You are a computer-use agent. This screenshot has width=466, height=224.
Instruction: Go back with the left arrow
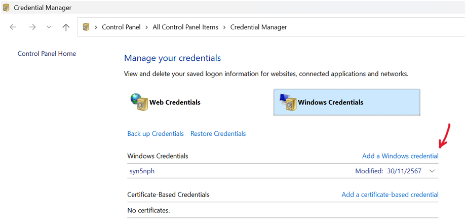click(x=13, y=27)
